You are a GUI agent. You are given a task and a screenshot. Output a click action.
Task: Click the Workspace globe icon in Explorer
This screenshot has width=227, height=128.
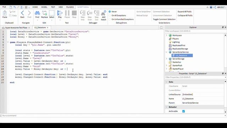[x=170, y=35]
